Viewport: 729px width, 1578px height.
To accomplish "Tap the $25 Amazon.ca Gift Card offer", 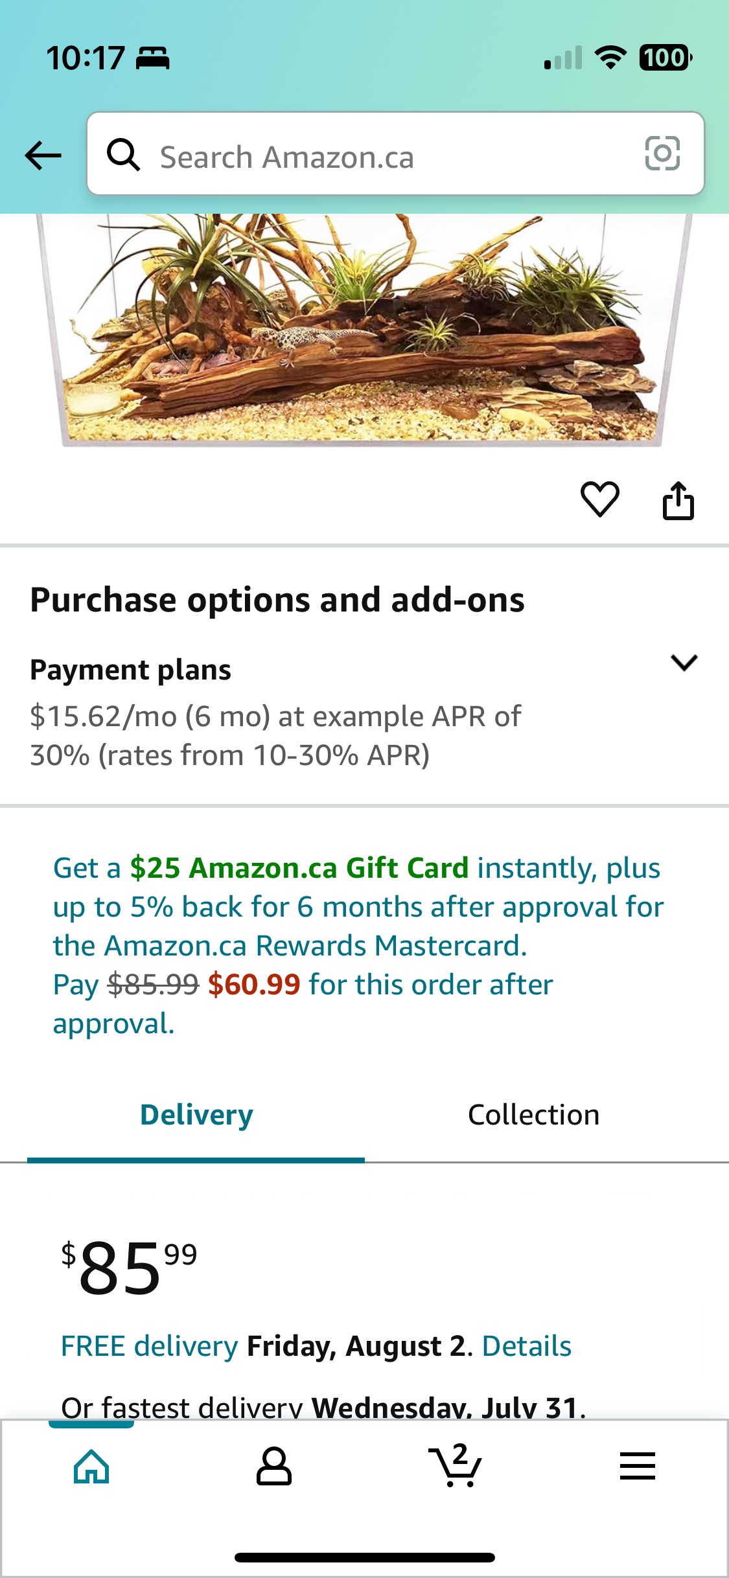I will (x=299, y=868).
